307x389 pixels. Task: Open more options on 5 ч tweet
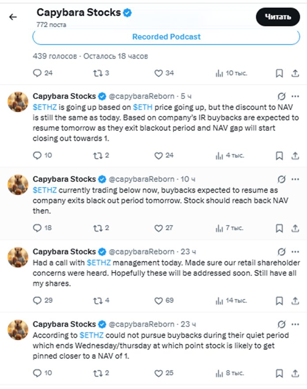tap(295, 96)
